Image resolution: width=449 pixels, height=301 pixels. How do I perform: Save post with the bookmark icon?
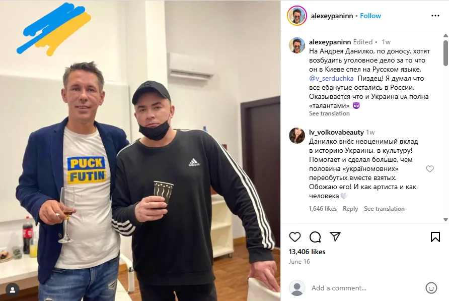435,237
